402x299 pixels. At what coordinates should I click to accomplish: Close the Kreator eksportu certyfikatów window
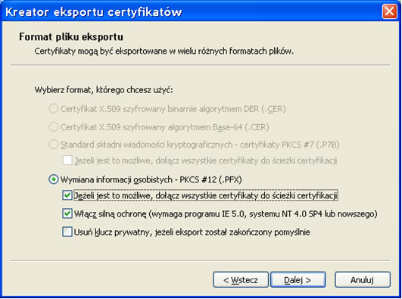tap(389, 11)
